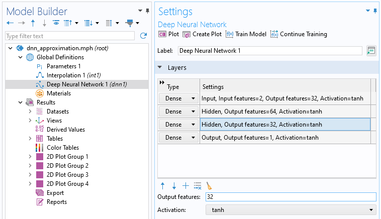
Task: Click the filter funnel icon in Model Builder
Action: pyautogui.click(x=129, y=23)
